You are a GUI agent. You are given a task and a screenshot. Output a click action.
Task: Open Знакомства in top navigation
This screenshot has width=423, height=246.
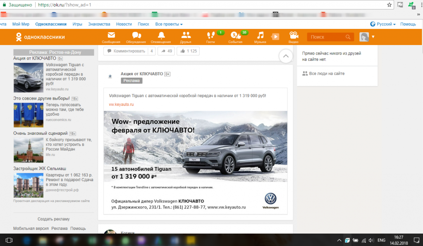99,24
